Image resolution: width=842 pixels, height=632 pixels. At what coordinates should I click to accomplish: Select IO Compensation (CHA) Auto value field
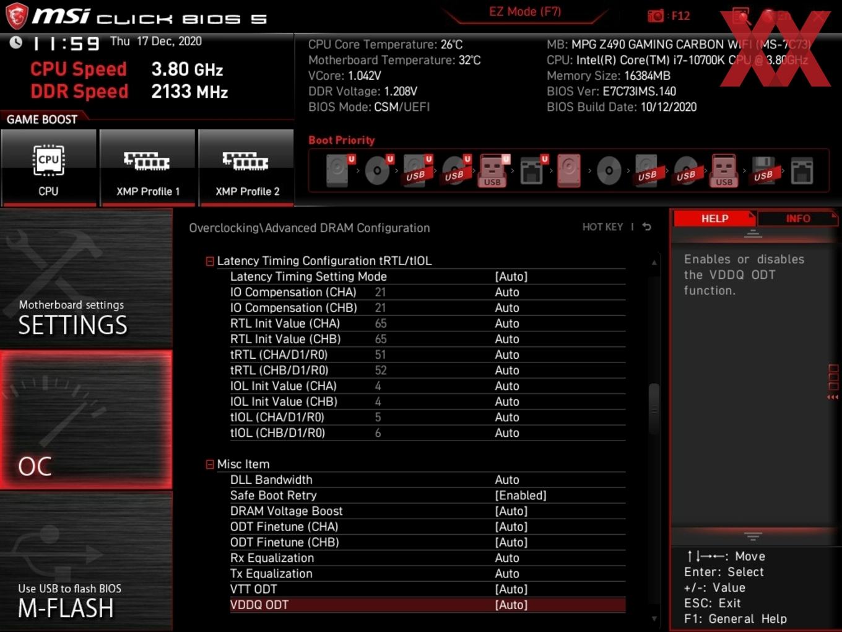coord(506,292)
